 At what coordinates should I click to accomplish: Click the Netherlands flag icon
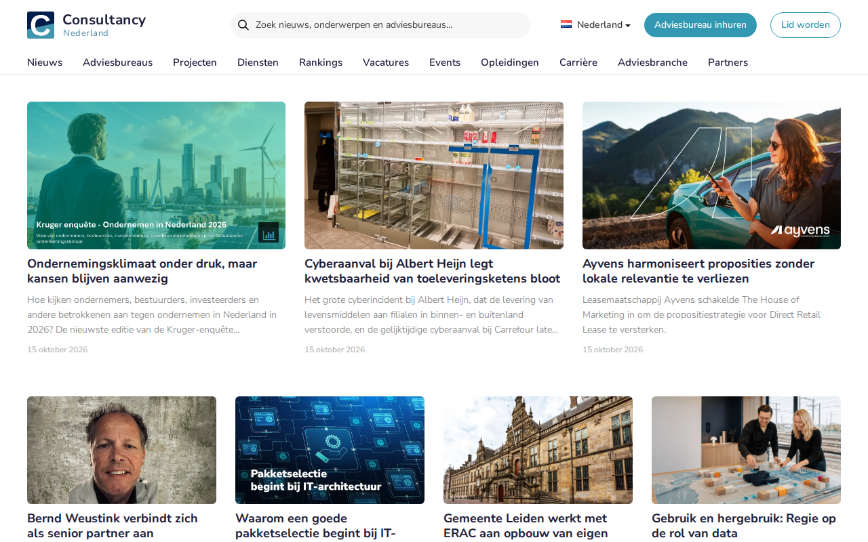pos(566,24)
